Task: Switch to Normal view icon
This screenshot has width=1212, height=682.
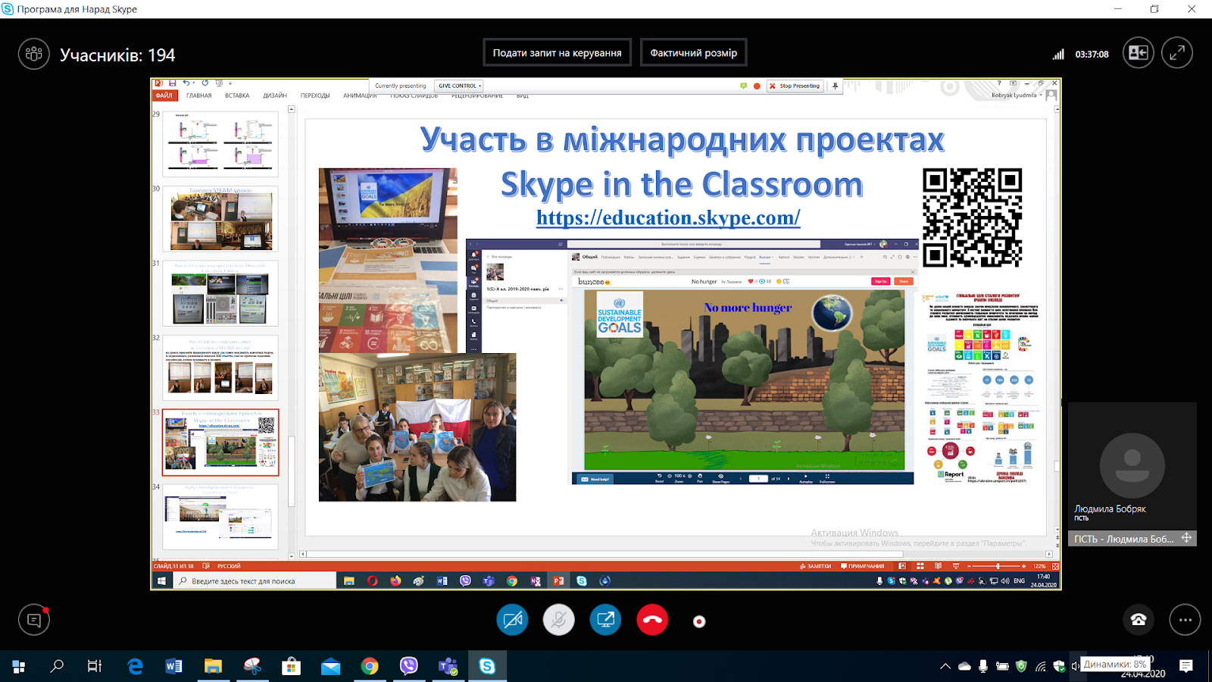Action: (x=902, y=566)
